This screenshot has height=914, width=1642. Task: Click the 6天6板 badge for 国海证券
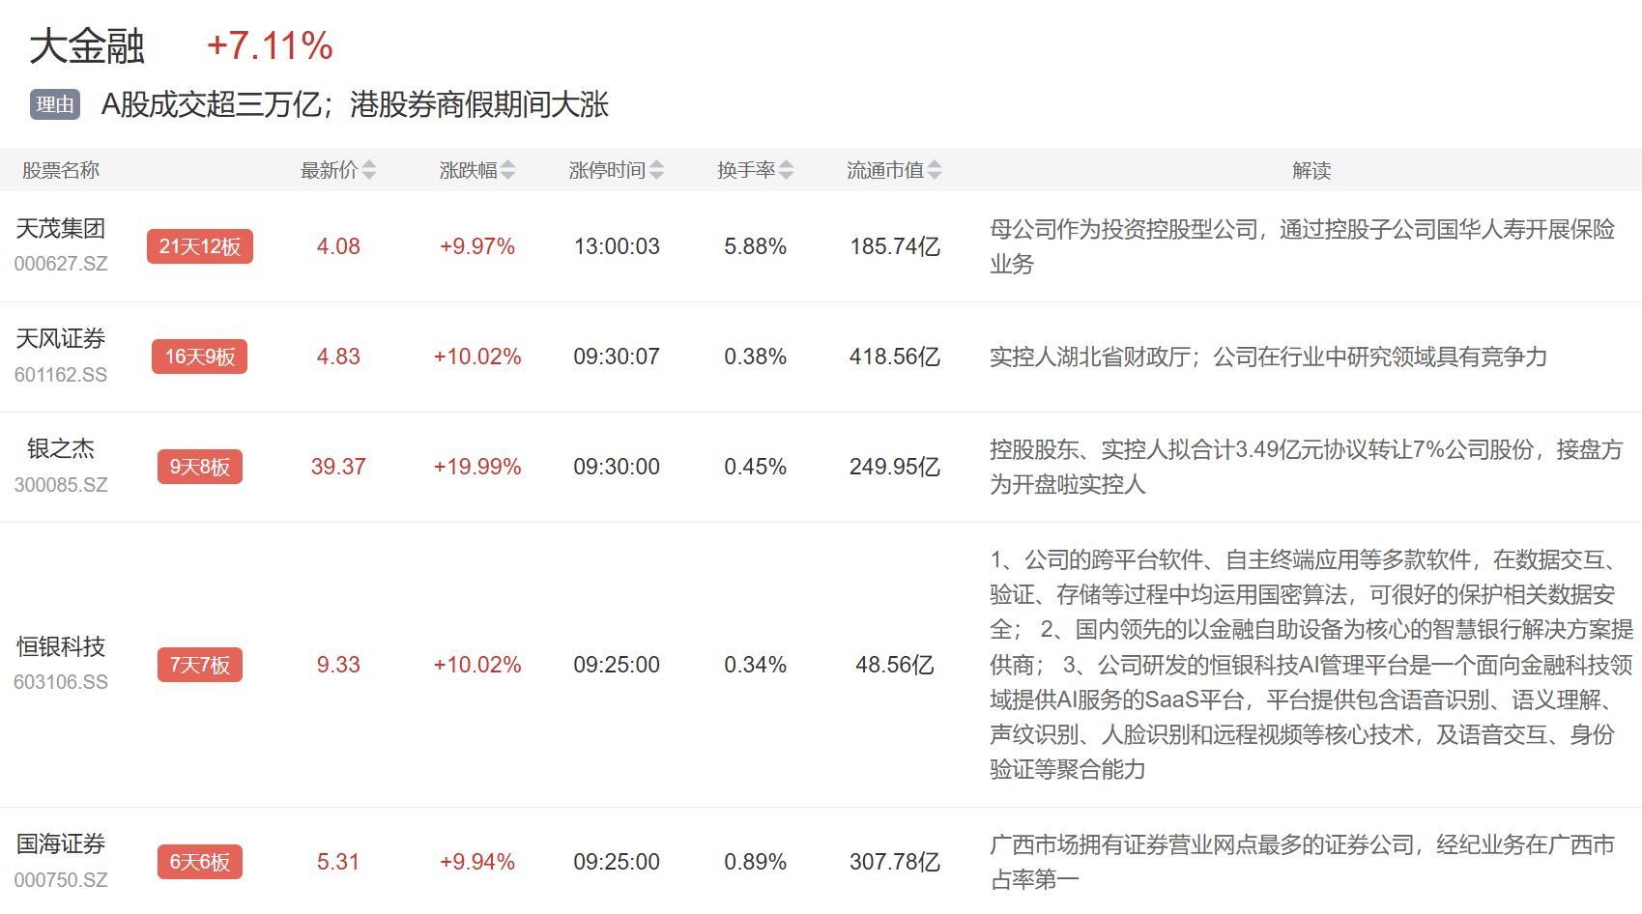click(200, 862)
